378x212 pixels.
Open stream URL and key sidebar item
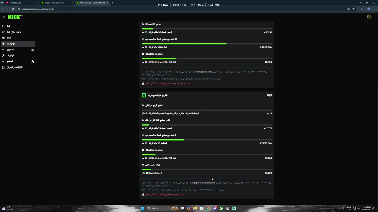coord(18,32)
